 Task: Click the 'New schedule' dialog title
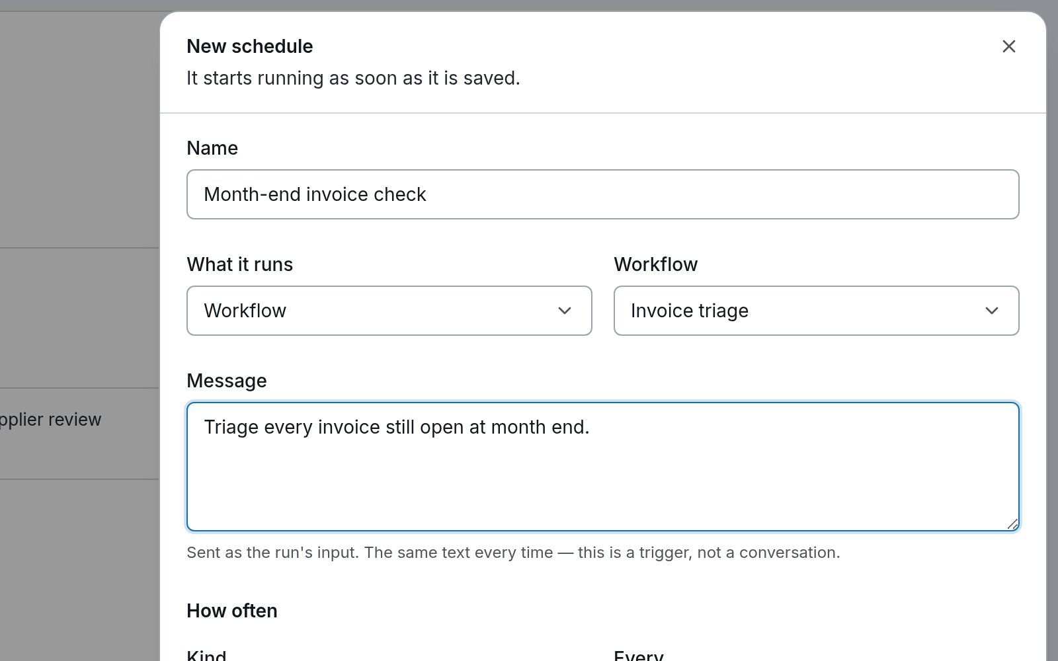250,46
